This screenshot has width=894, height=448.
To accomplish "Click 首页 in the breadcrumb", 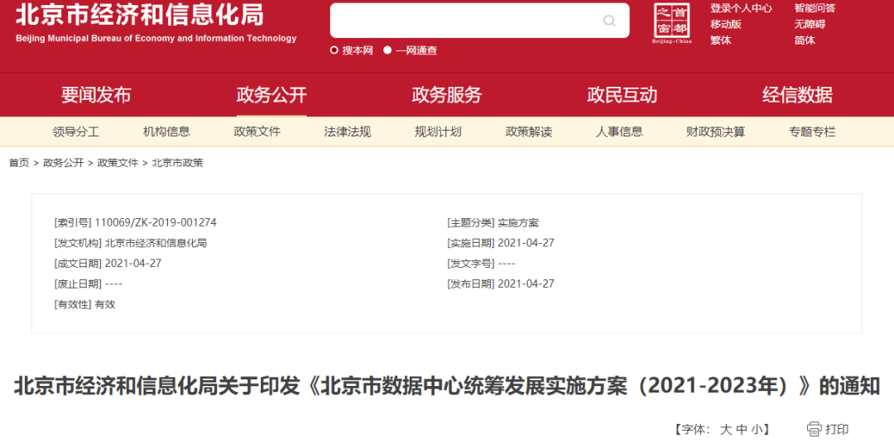I will click(19, 163).
